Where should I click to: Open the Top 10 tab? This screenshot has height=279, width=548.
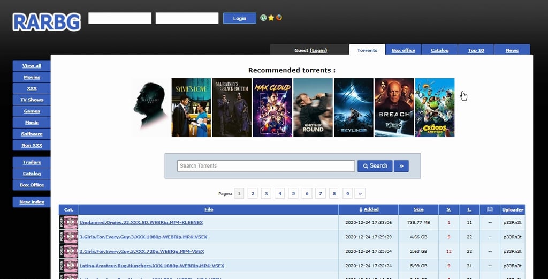476,50
